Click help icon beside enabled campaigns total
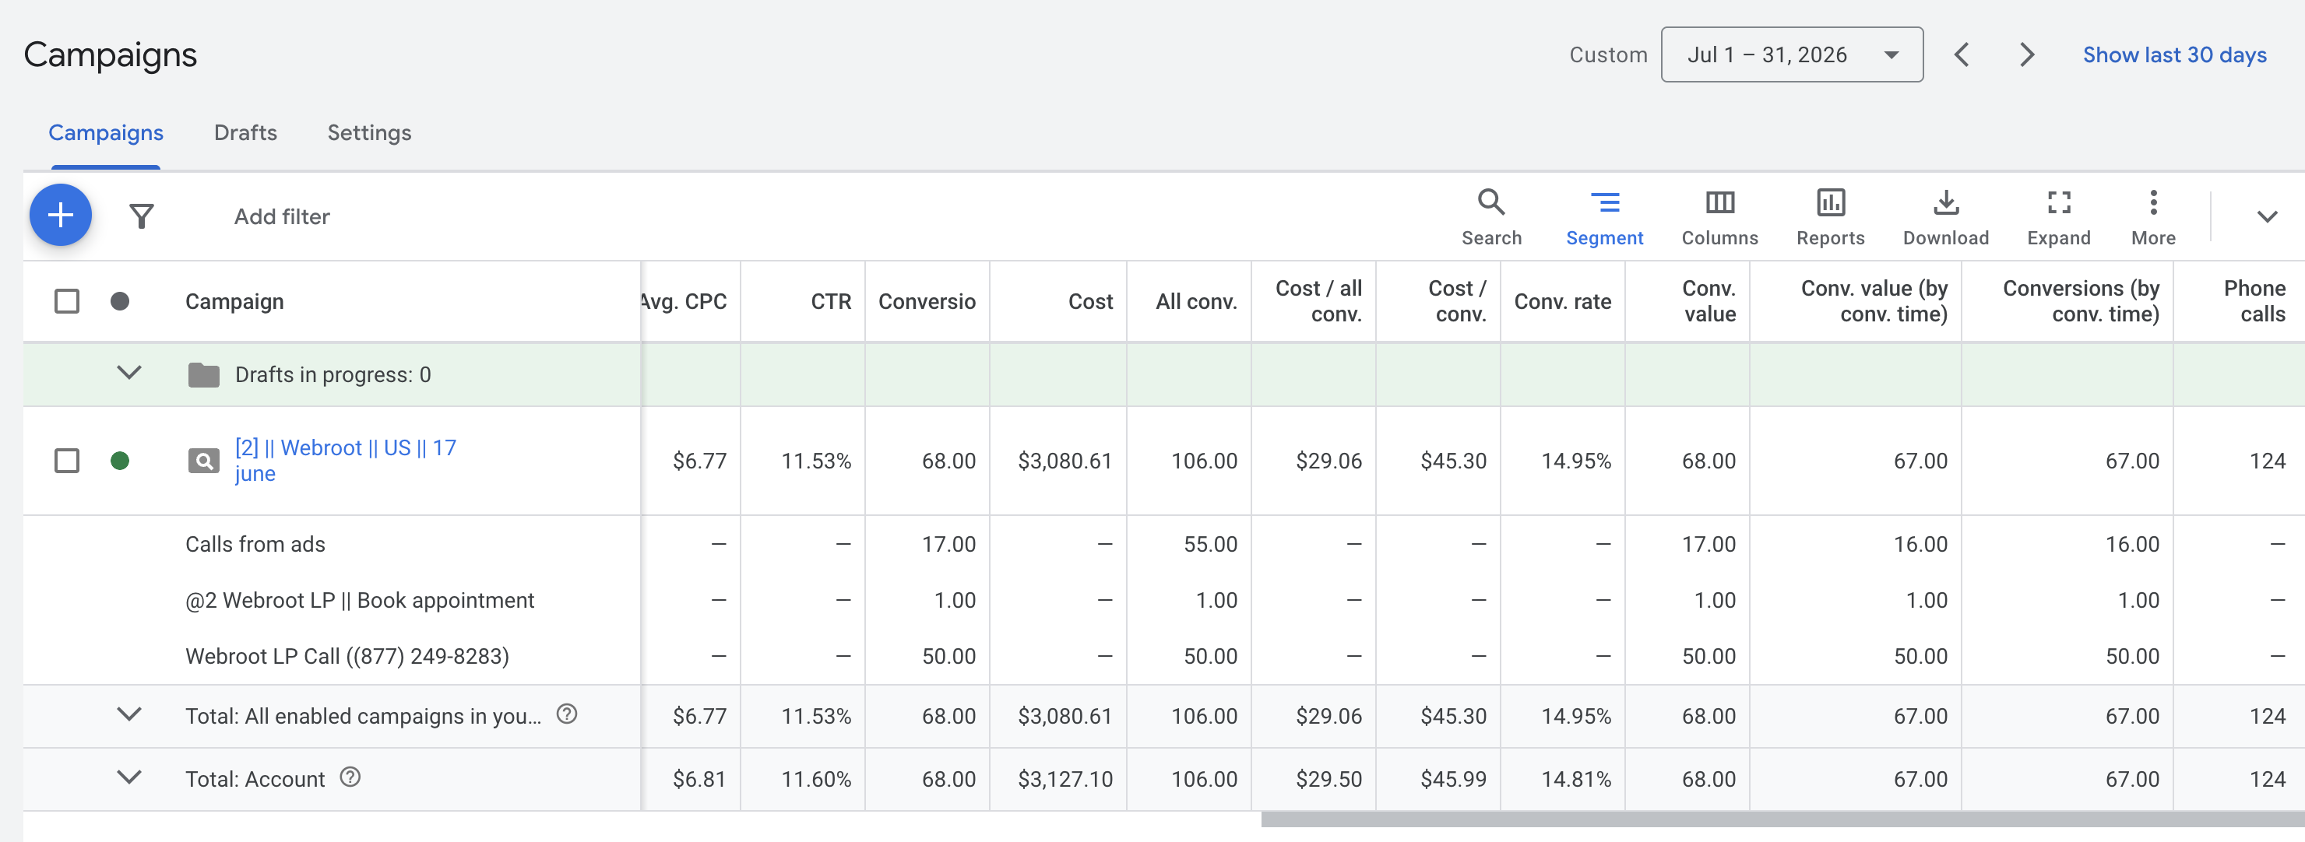The height and width of the screenshot is (842, 2305). pos(566,714)
